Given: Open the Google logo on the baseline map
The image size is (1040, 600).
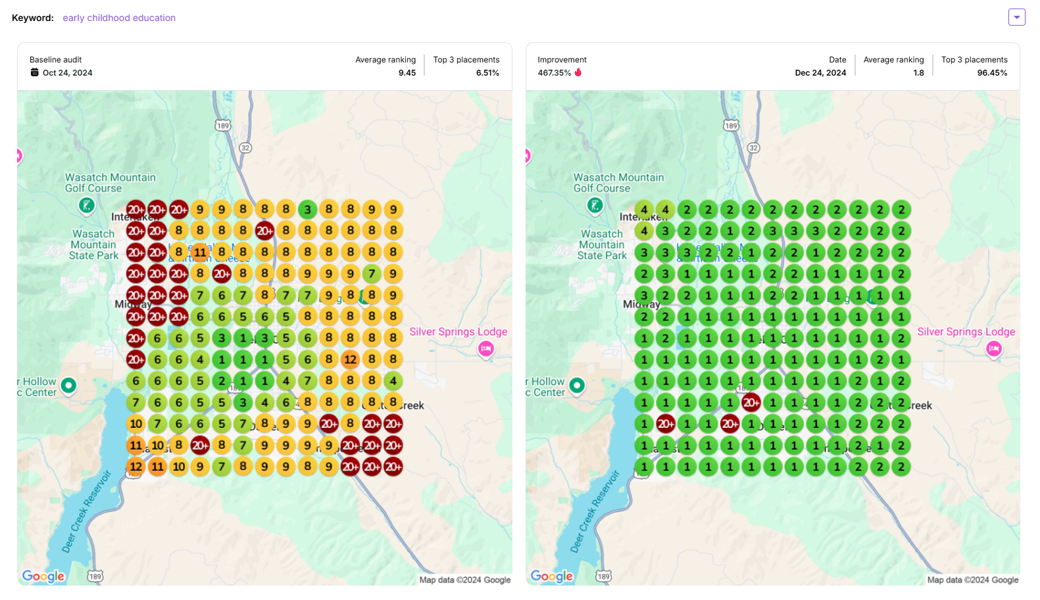Looking at the screenshot, I should (43, 576).
